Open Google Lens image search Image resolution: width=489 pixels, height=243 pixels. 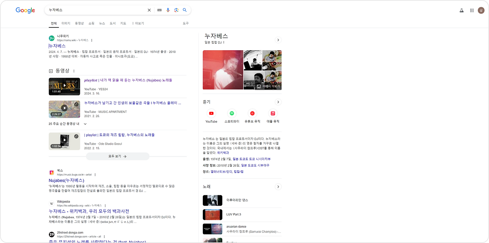coord(176,10)
